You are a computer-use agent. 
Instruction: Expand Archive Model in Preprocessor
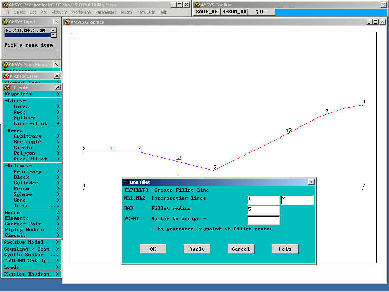(31, 242)
